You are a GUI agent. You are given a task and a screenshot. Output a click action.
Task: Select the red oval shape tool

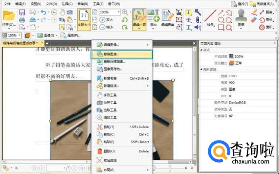click(221, 20)
